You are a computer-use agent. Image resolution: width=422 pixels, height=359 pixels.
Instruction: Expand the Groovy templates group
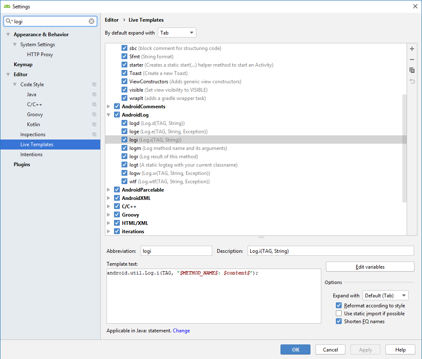coord(109,214)
